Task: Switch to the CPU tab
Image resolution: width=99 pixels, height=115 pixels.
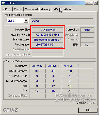Action: 7,9
